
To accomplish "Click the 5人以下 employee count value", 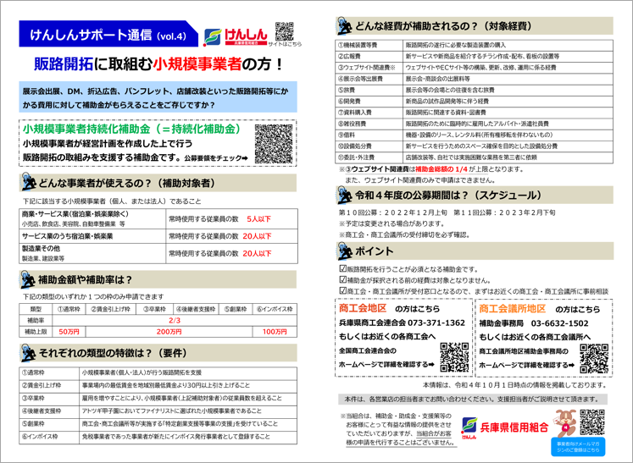I will pos(258,219).
